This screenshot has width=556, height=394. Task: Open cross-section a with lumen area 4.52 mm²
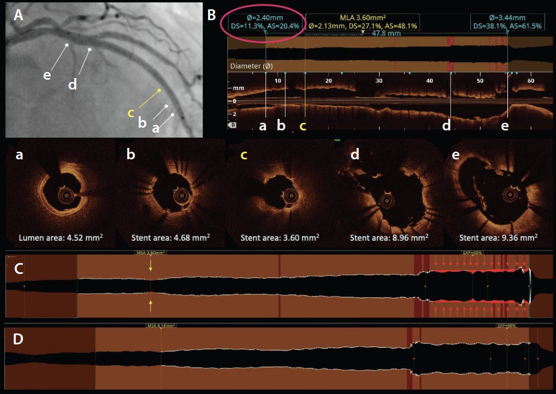(x=60, y=195)
